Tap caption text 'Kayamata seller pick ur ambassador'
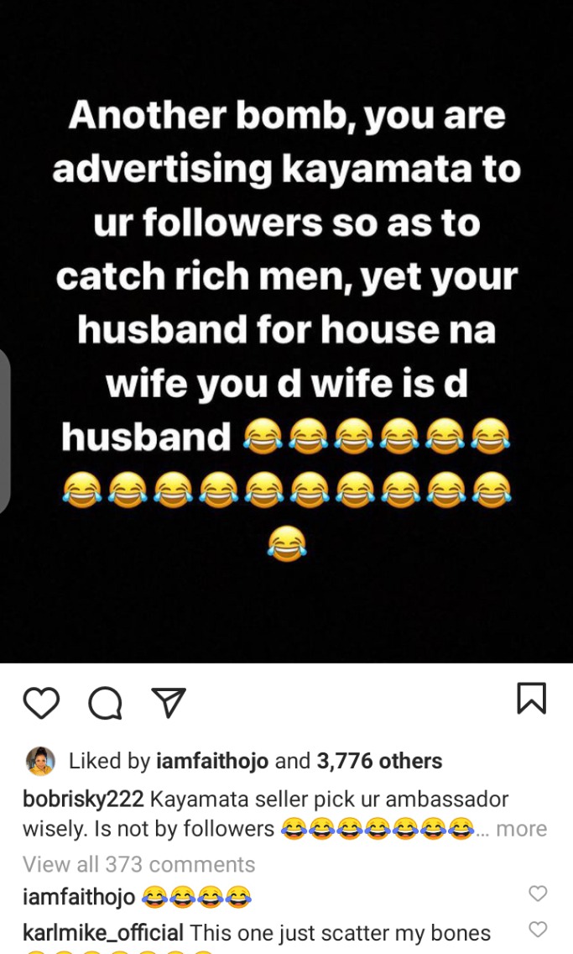573x954 pixels. [329, 799]
